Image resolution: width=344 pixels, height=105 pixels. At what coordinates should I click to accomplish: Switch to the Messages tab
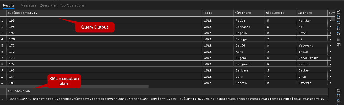(28, 5)
